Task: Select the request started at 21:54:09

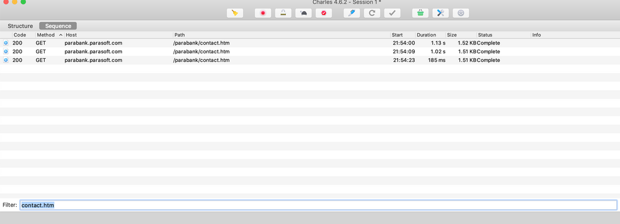Action: tap(310, 51)
